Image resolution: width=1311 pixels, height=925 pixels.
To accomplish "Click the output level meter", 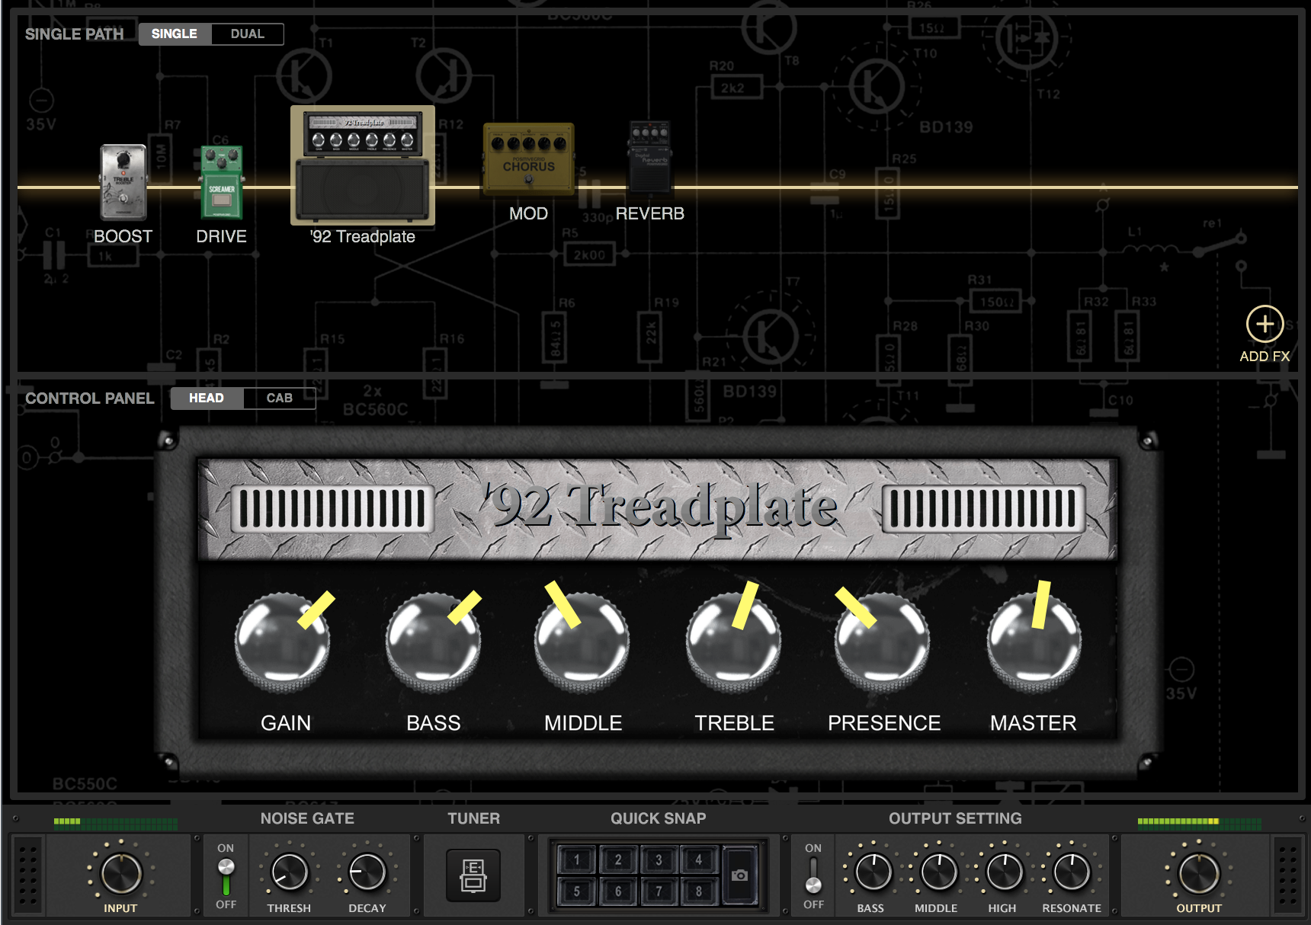I will (1200, 822).
